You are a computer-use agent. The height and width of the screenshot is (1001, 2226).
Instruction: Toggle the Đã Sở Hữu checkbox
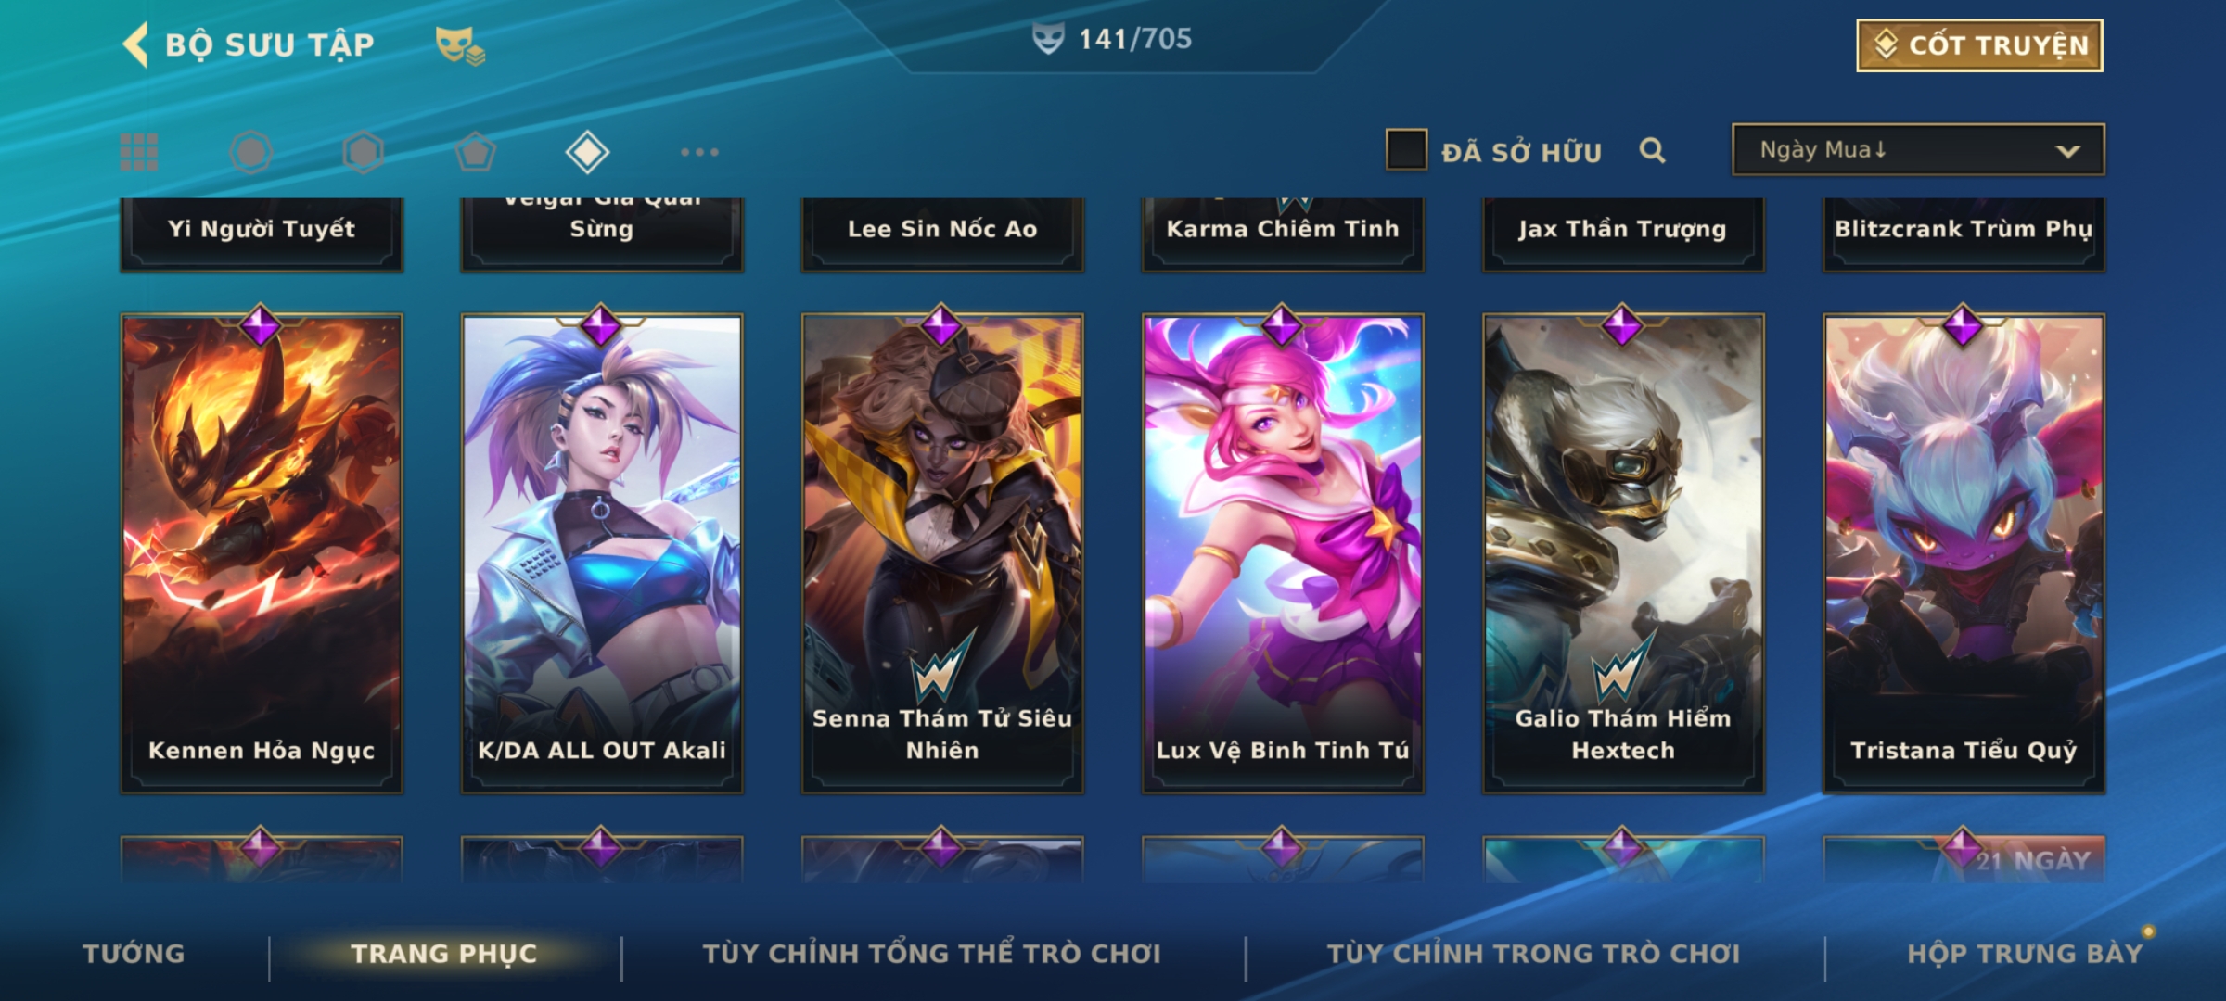click(1406, 150)
